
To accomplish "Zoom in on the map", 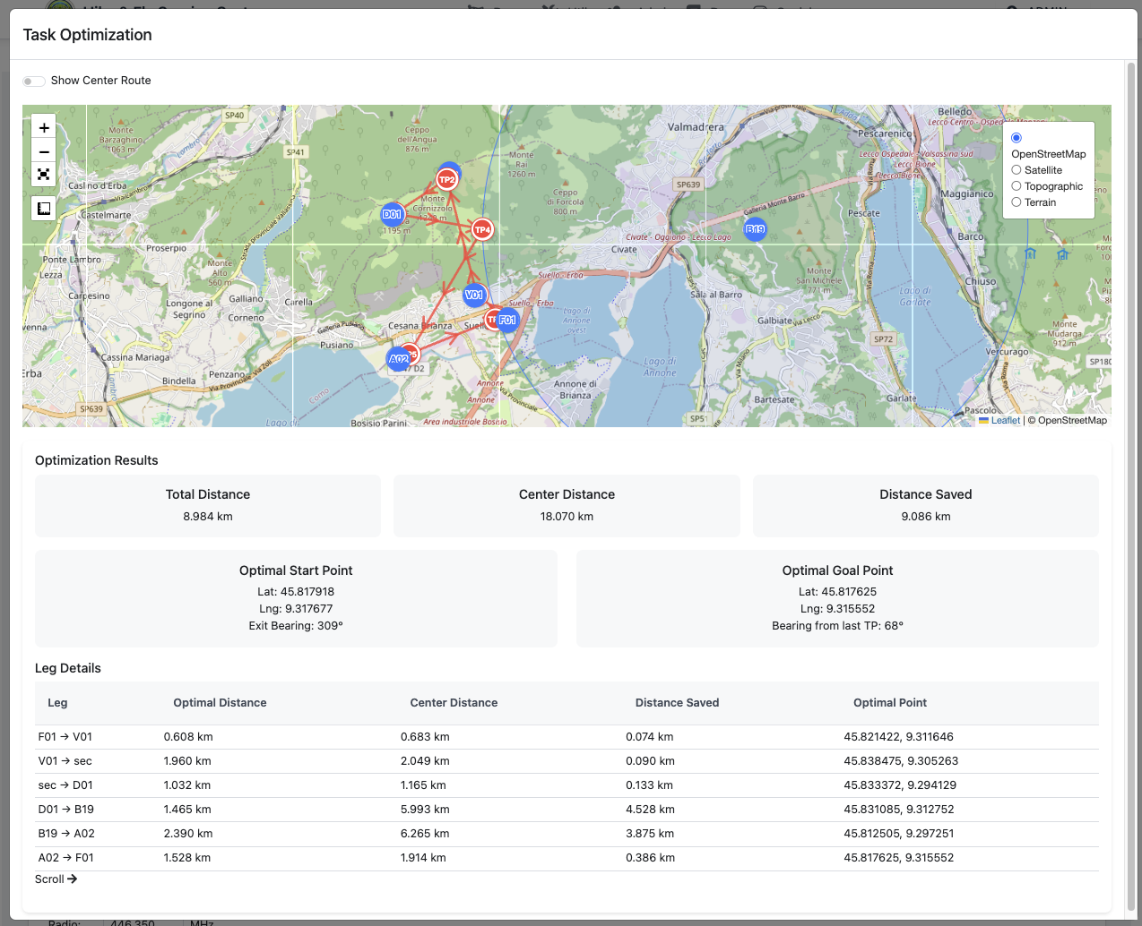I will [x=44, y=127].
